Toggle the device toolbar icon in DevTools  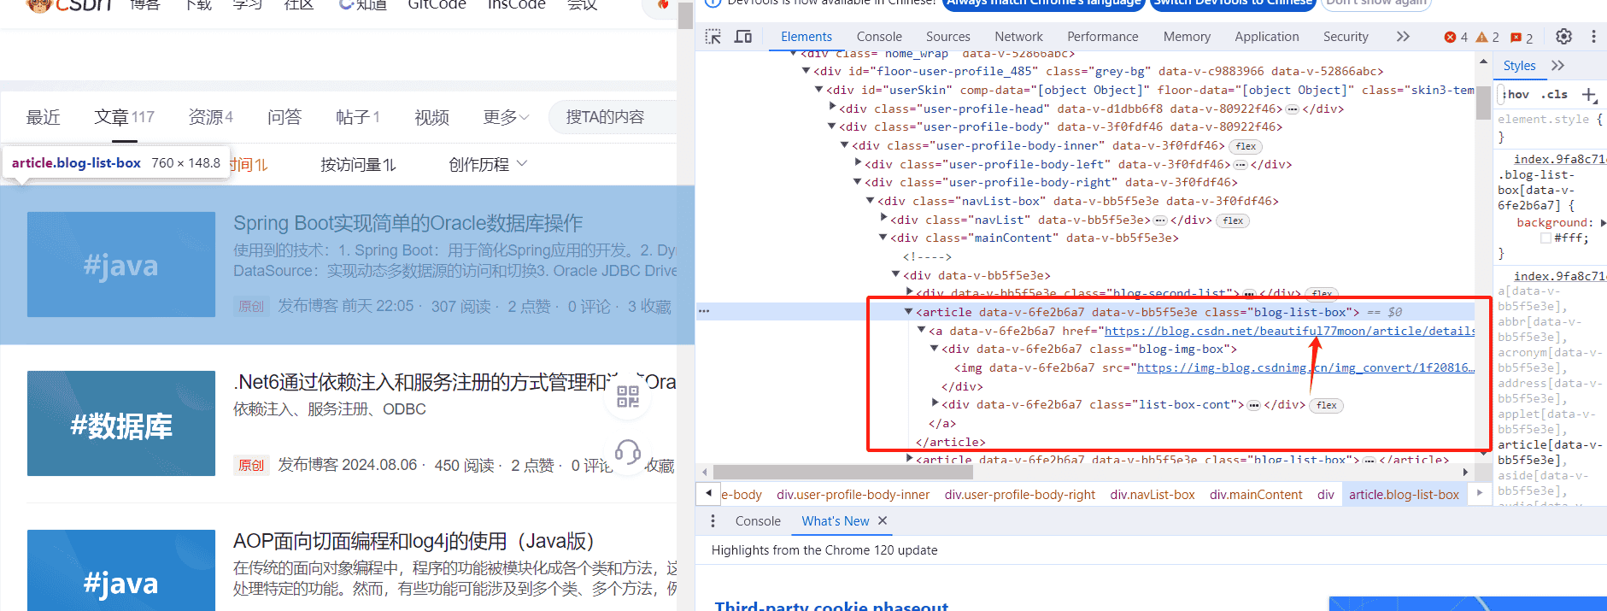coord(743,37)
